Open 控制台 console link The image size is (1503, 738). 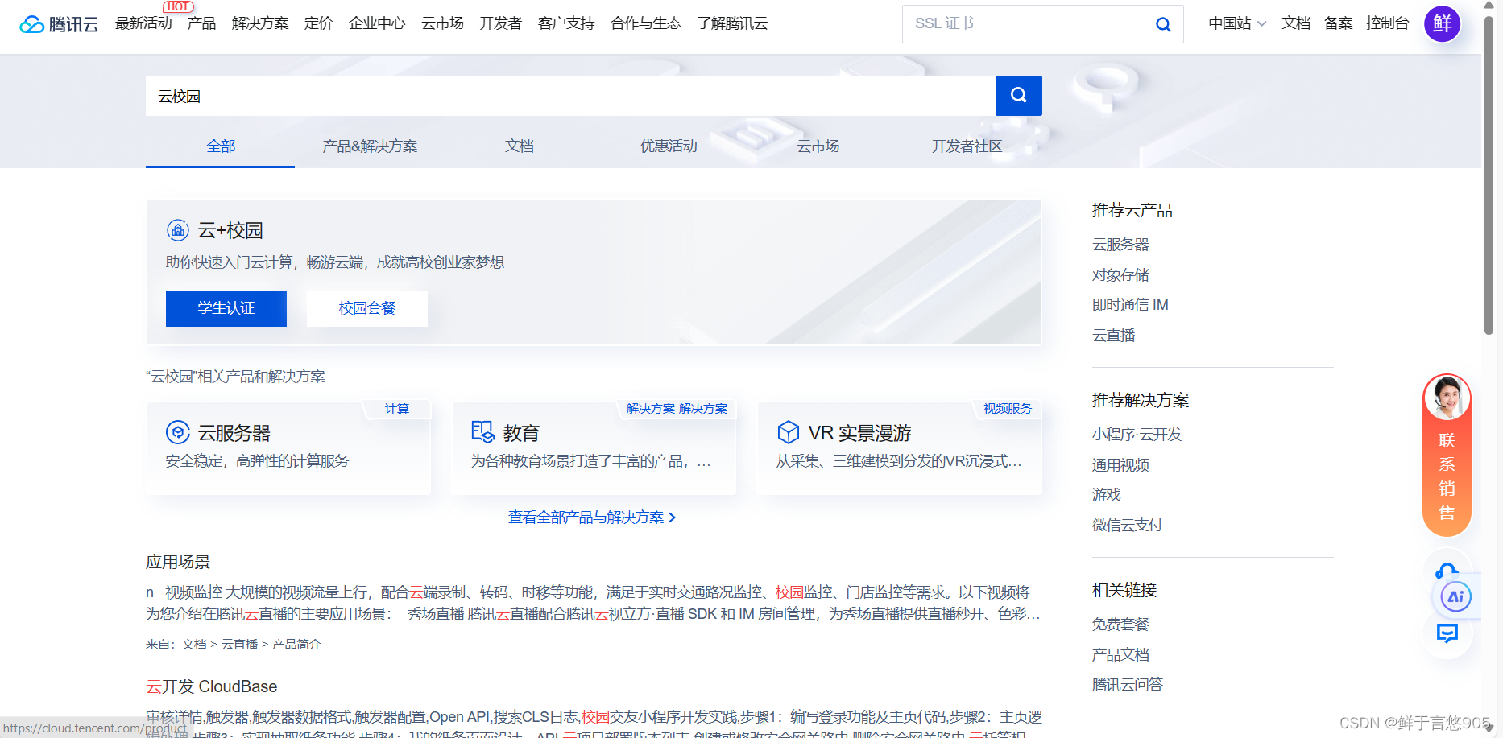point(1388,23)
